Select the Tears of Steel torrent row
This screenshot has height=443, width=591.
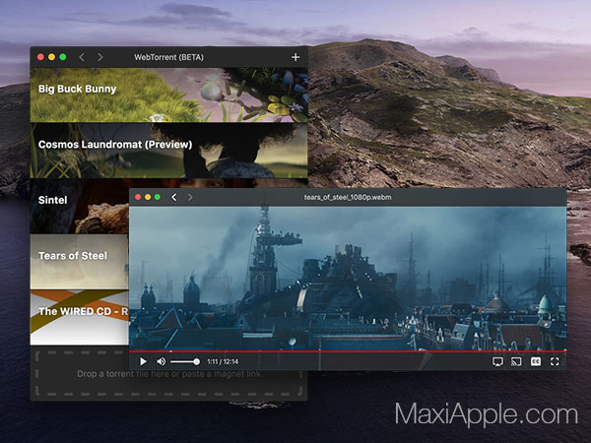coord(80,262)
